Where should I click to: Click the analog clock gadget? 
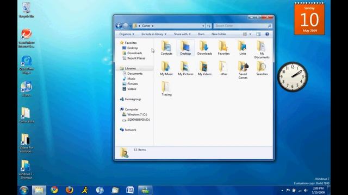(x=293, y=77)
